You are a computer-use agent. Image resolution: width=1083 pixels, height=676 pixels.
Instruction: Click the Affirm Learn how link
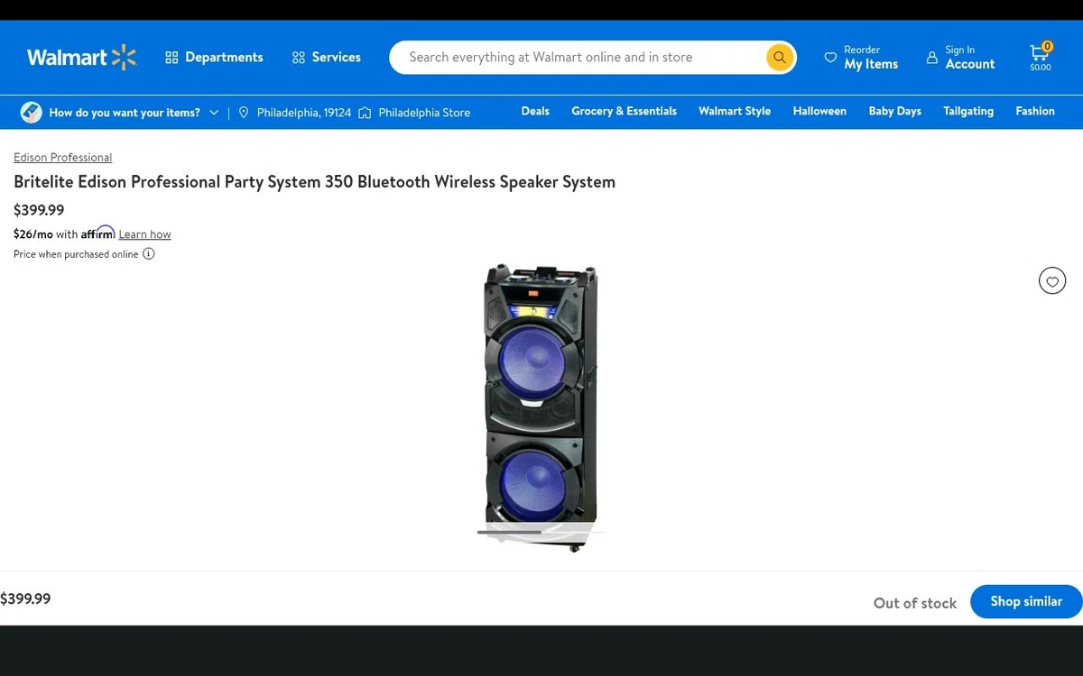tap(144, 234)
